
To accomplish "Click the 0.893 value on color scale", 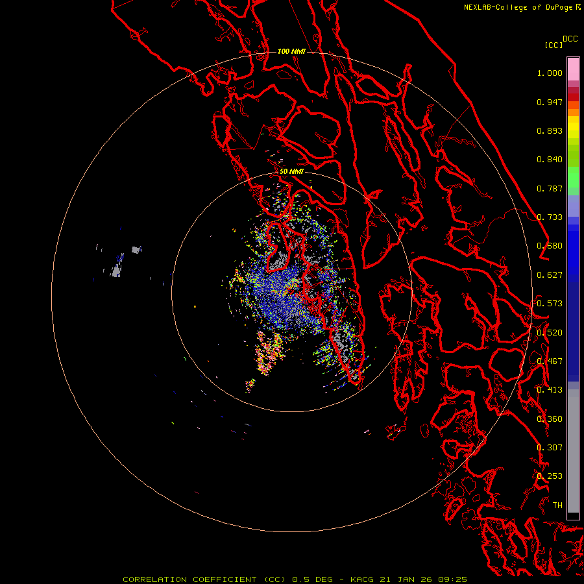I will tap(550, 130).
